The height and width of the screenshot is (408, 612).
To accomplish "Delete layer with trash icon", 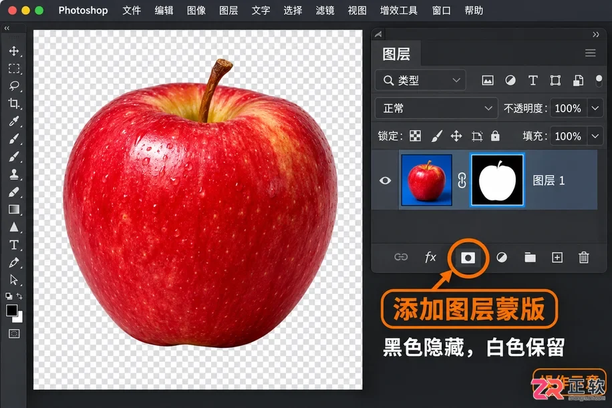I will click(583, 258).
